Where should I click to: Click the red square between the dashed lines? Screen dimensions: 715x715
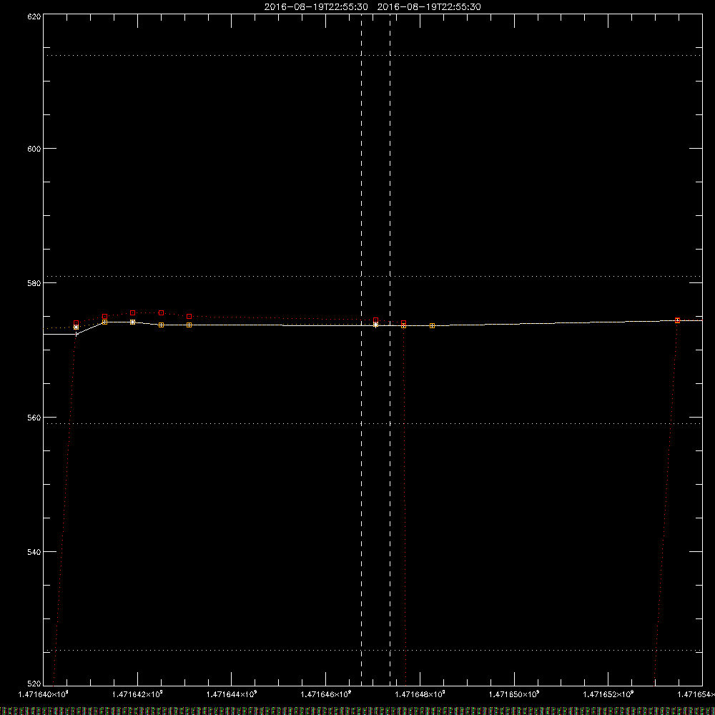pos(376,320)
